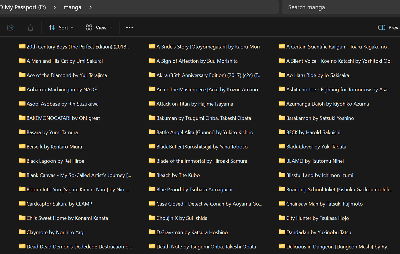Click the Share icon in toolbar
Image resolution: width=400 pixels, height=254 pixels.
(10, 28)
